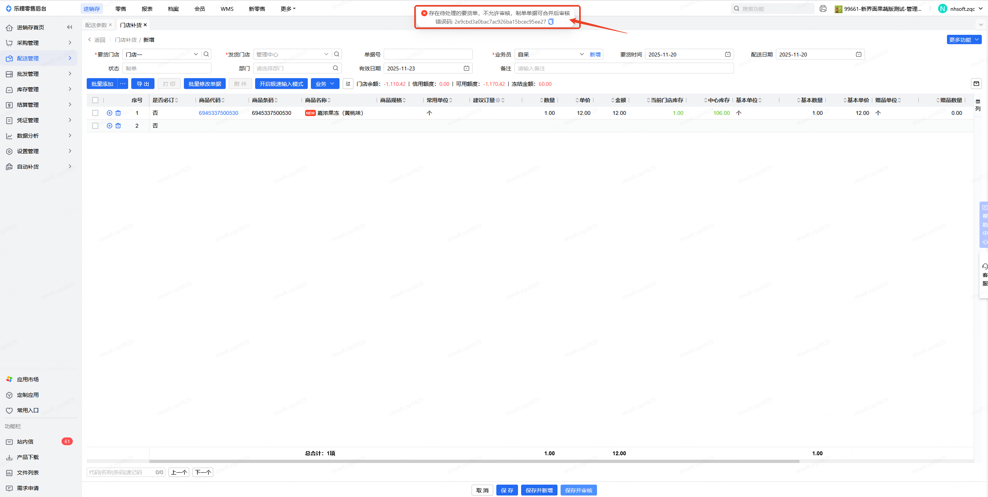Toggle the select-all header checkbox
988x497 pixels.
click(x=95, y=100)
